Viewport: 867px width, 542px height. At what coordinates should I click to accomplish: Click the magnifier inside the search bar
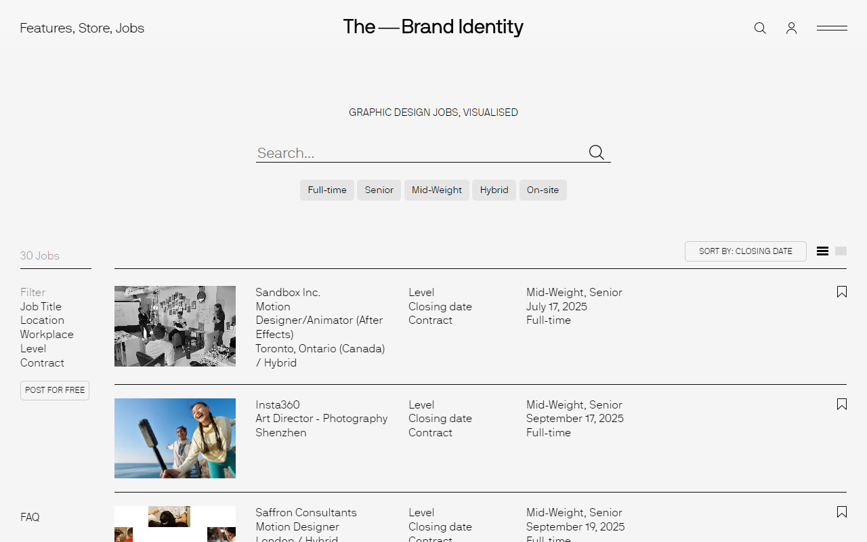coord(596,152)
